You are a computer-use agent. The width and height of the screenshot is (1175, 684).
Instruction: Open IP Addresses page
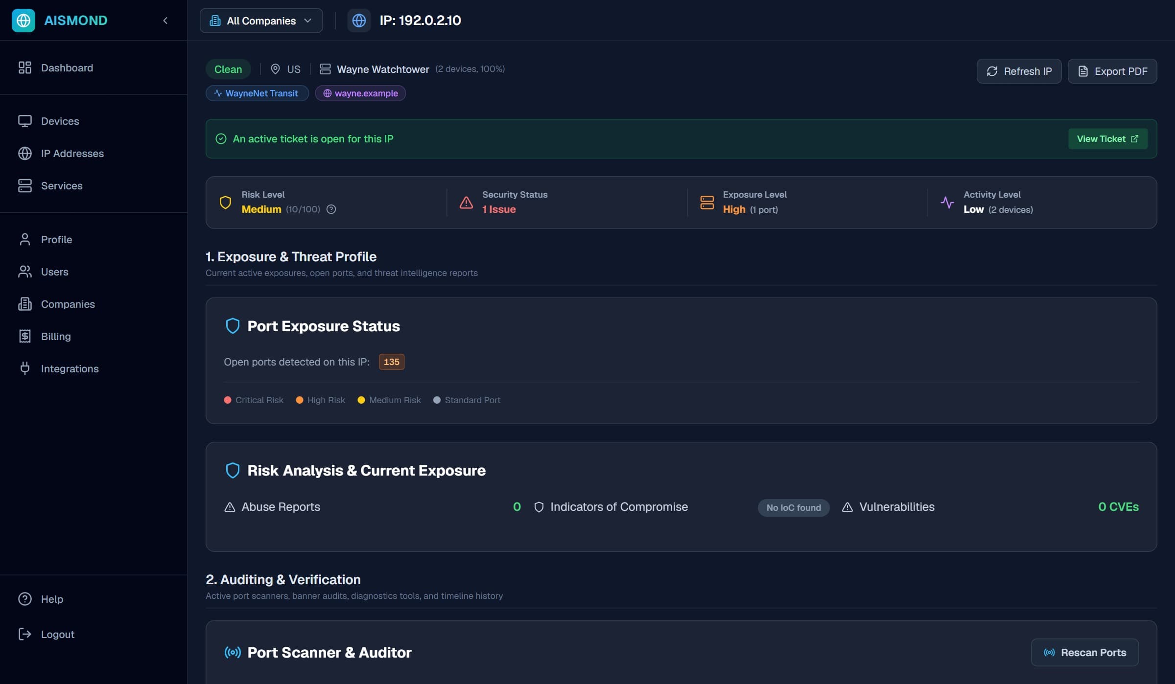point(94,153)
